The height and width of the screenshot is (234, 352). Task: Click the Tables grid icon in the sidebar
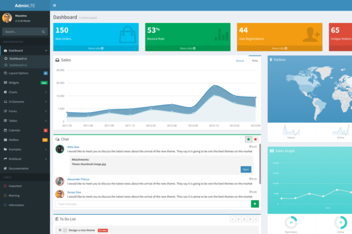click(x=5, y=121)
